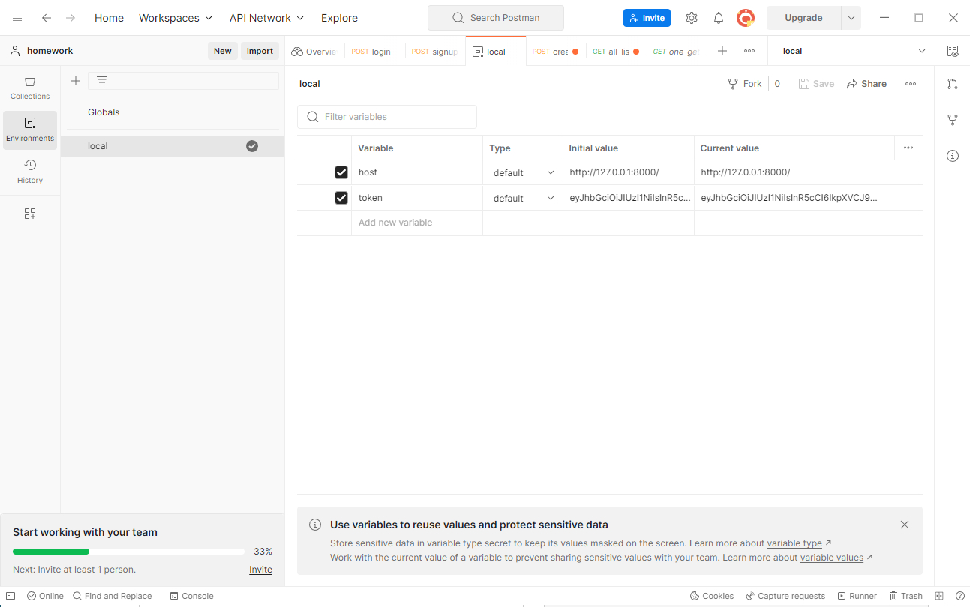Screen dimensions: 970x607
Task: Open tab options three dots
Action: click(x=749, y=51)
